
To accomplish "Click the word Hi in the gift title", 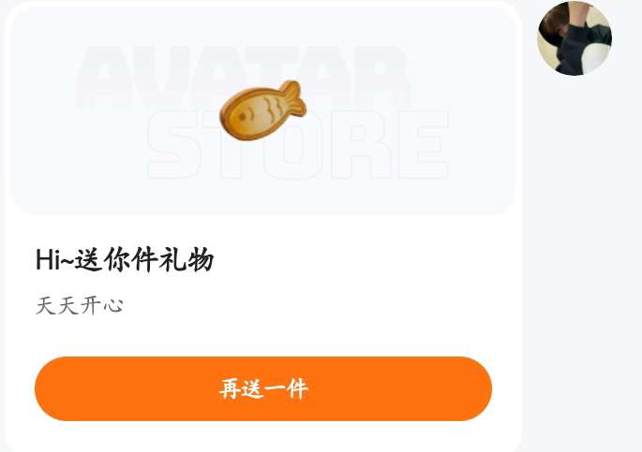I will (x=49, y=260).
